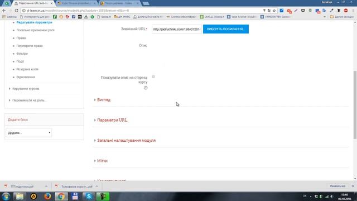The height and width of the screenshot is (201, 357).
Task: Open the ДН КНУБС bookmark
Action: pos(122,17)
